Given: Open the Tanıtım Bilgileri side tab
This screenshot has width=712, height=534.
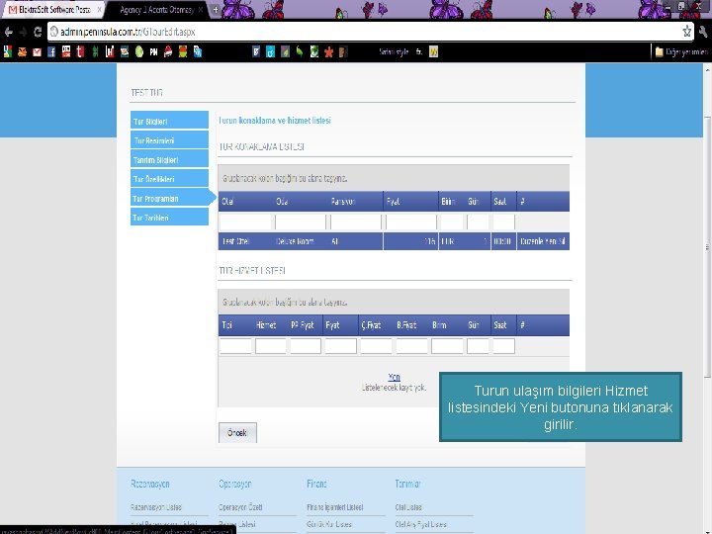Looking at the screenshot, I should click(169, 159).
